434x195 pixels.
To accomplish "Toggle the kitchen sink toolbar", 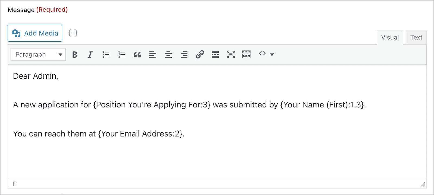I will [246, 54].
